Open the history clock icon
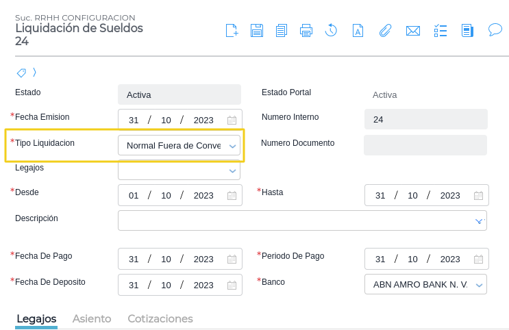The image size is (509, 330). point(331,30)
